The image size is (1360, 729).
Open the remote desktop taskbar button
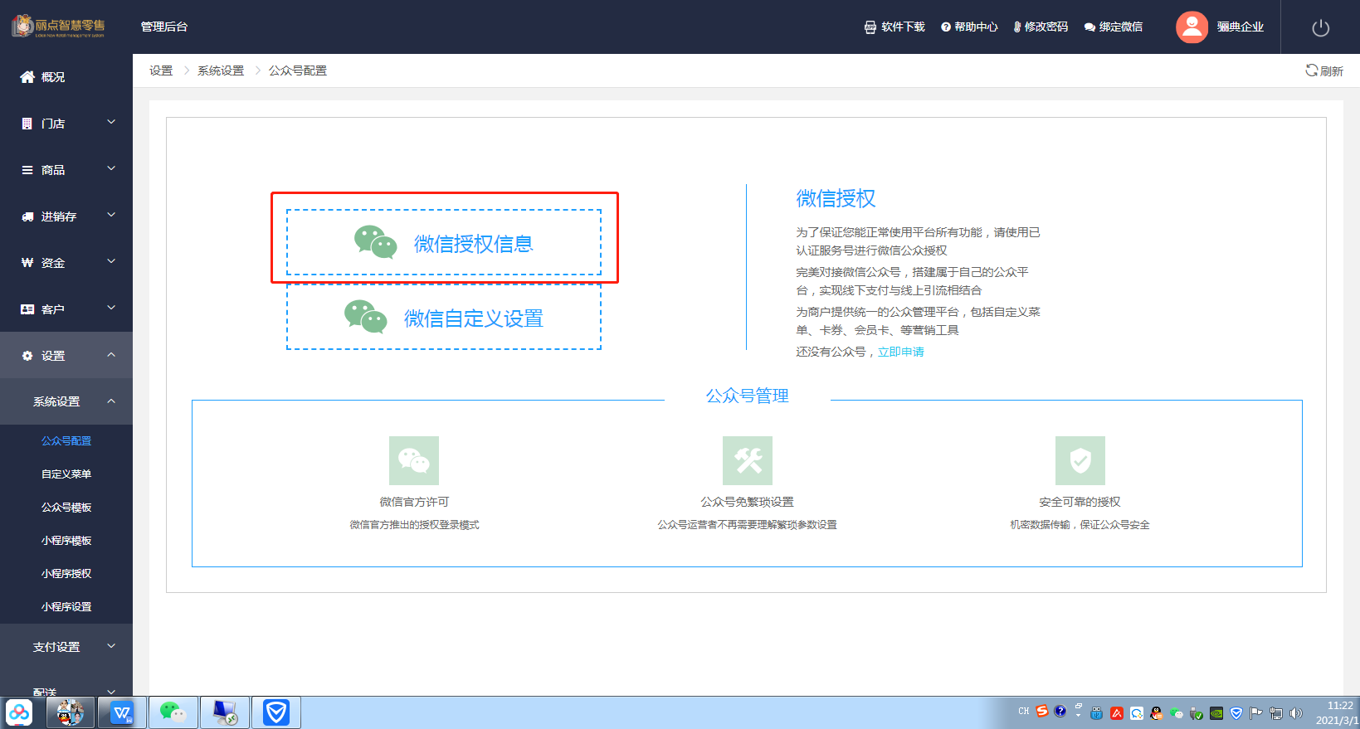click(x=225, y=712)
